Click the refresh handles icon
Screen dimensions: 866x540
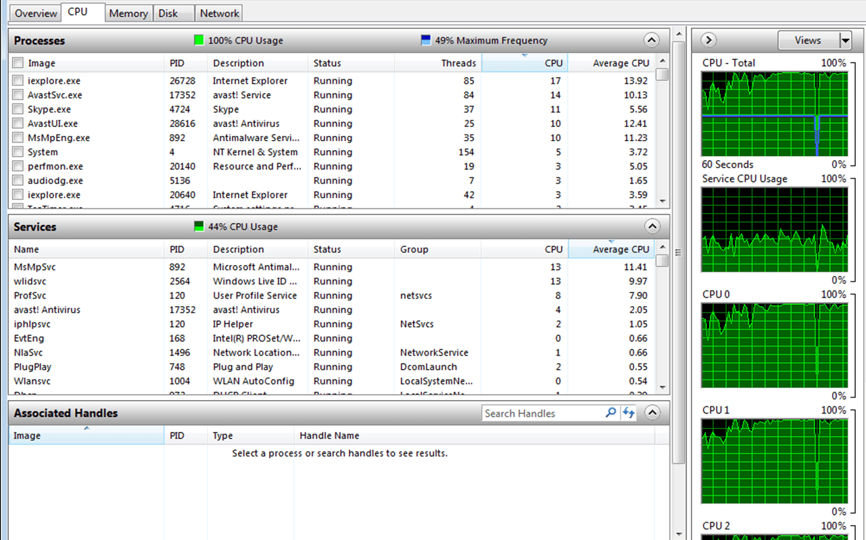click(x=629, y=412)
